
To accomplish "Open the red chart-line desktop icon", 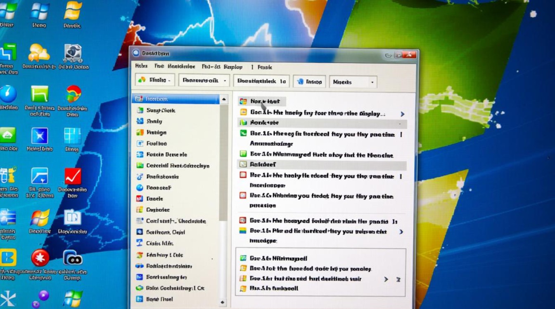I will (x=73, y=176).
